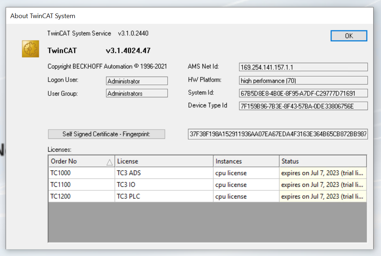Click cpu license cell in TC1100 row
The height and width of the screenshot is (256, 381).
point(247,185)
